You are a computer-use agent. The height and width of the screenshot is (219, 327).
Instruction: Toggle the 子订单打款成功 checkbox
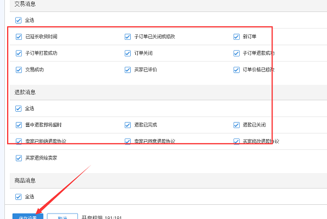coord(19,53)
